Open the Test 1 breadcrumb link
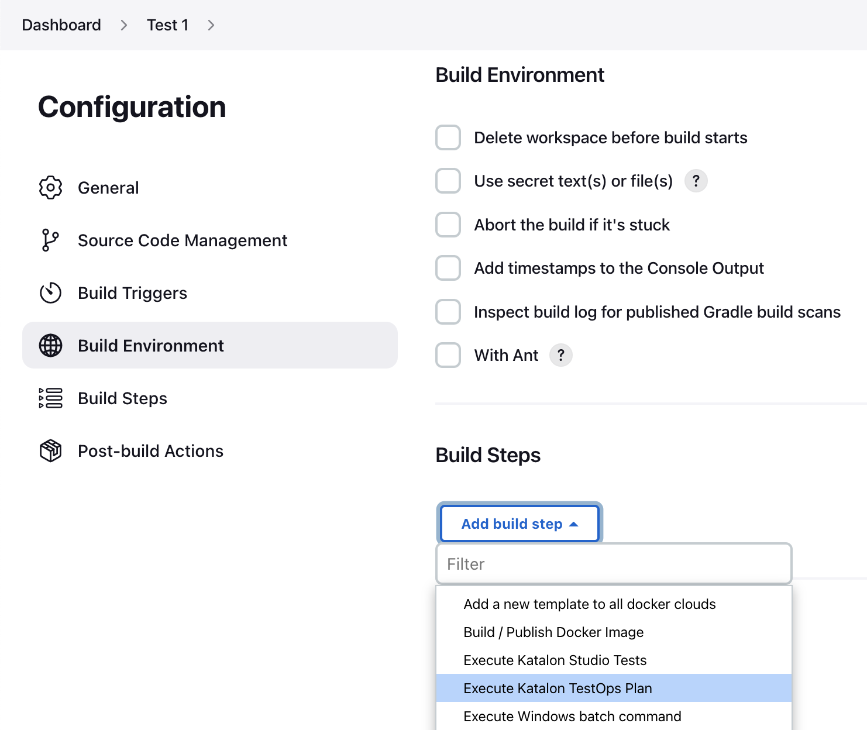The image size is (867, 730). [x=168, y=25]
